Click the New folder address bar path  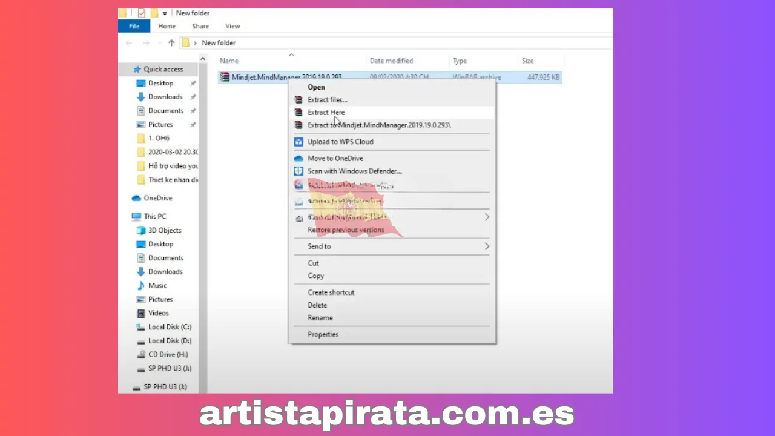point(219,43)
